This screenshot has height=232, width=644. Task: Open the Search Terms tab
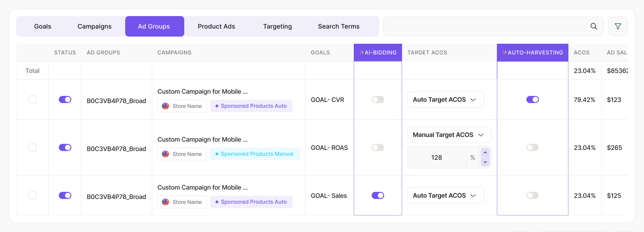(339, 26)
